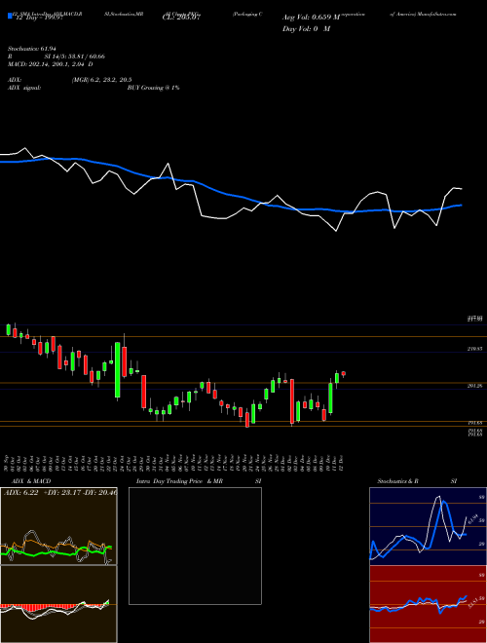
Task: Click the 201.26 price axis label
Action: [x=474, y=386]
